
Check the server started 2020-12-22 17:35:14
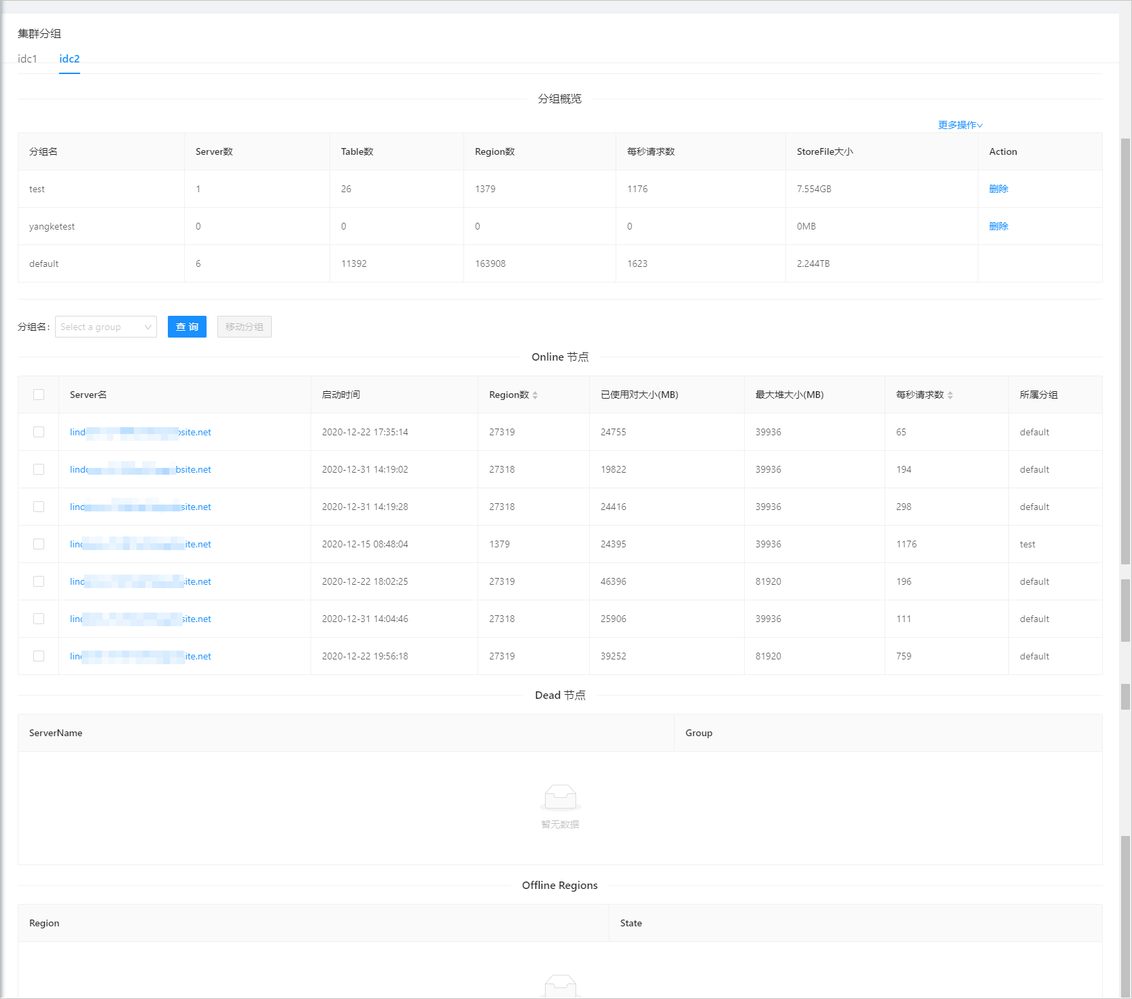tap(39, 432)
